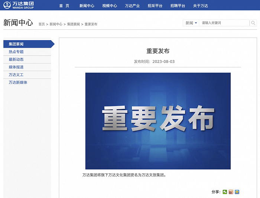Click the 重要发布 banner image

click(158, 121)
